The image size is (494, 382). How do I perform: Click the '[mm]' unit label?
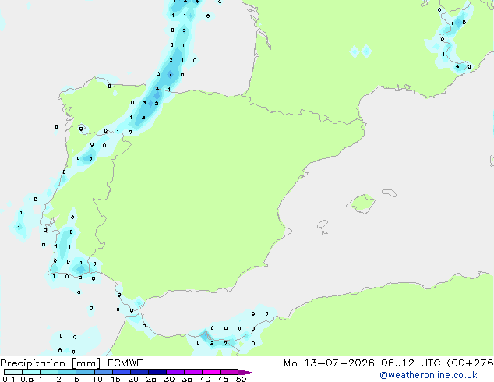point(86,363)
